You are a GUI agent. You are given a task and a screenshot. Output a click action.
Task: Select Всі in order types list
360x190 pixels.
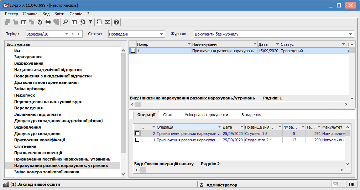[x=17, y=50]
